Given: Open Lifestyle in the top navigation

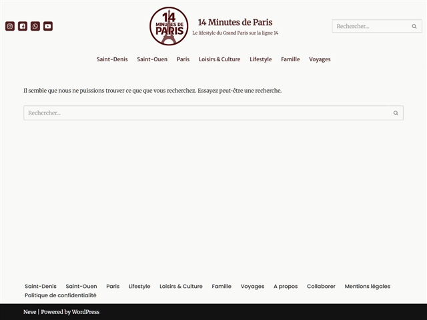Looking at the screenshot, I should pyautogui.click(x=261, y=59).
